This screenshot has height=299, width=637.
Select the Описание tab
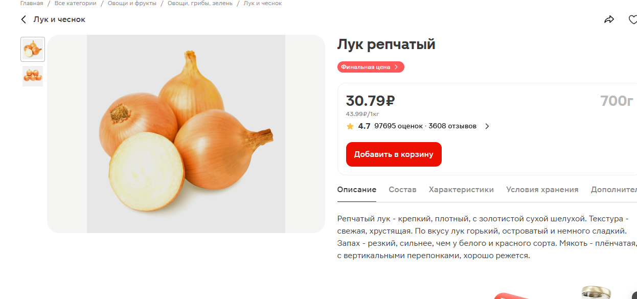pos(357,190)
